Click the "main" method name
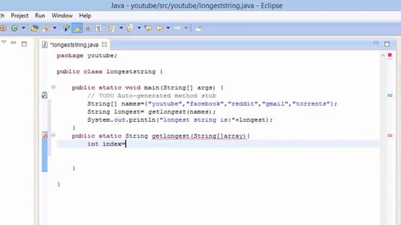Image resolution: width=401 pixels, height=225 pixels. coord(152,87)
